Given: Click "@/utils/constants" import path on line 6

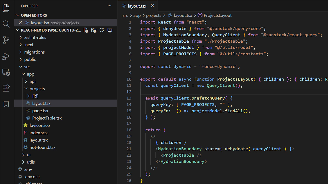Looking at the screenshot, I should click(241, 54).
